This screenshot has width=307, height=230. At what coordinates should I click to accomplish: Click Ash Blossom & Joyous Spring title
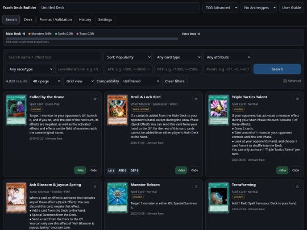click(55, 185)
